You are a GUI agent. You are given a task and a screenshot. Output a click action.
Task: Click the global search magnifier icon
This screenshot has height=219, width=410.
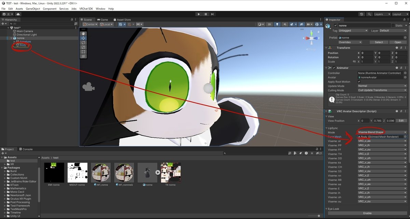[369, 14]
